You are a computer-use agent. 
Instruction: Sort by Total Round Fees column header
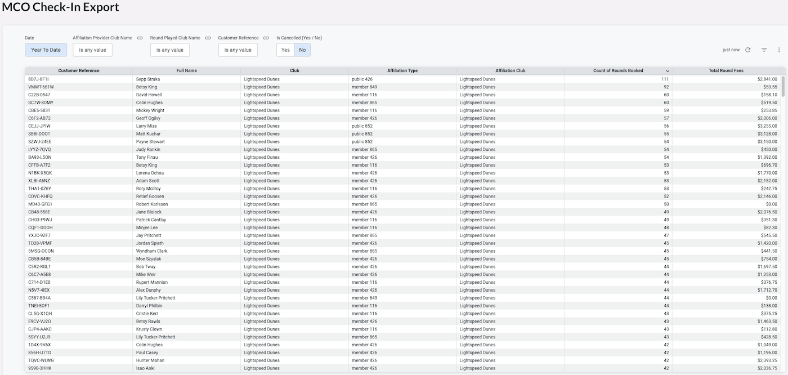point(726,71)
